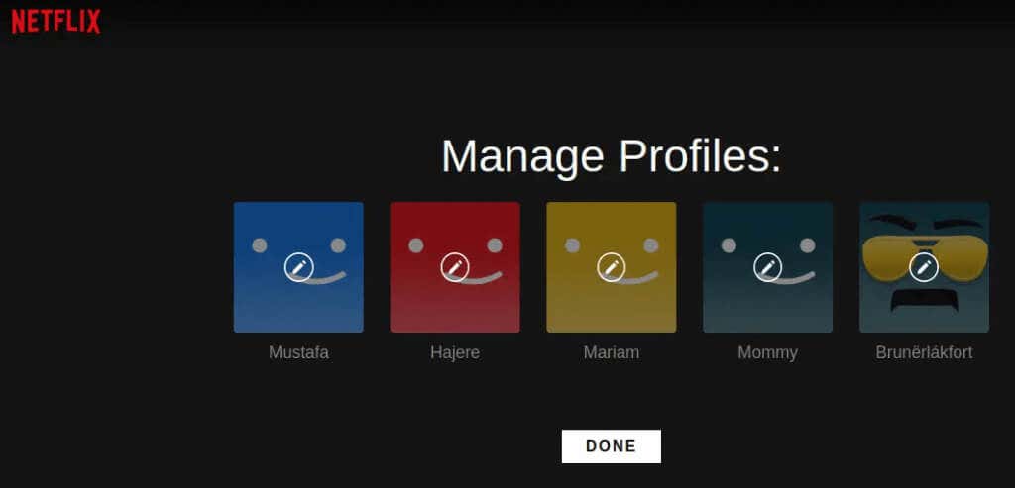1015x488 pixels.
Task: Click the Mariam name label
Action: click(611, 353)
